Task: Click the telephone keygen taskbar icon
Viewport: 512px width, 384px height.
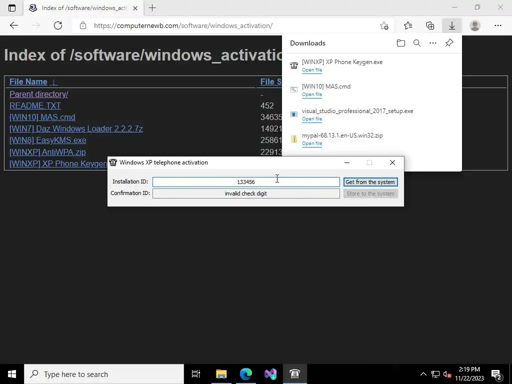Action: pos(295,374)
